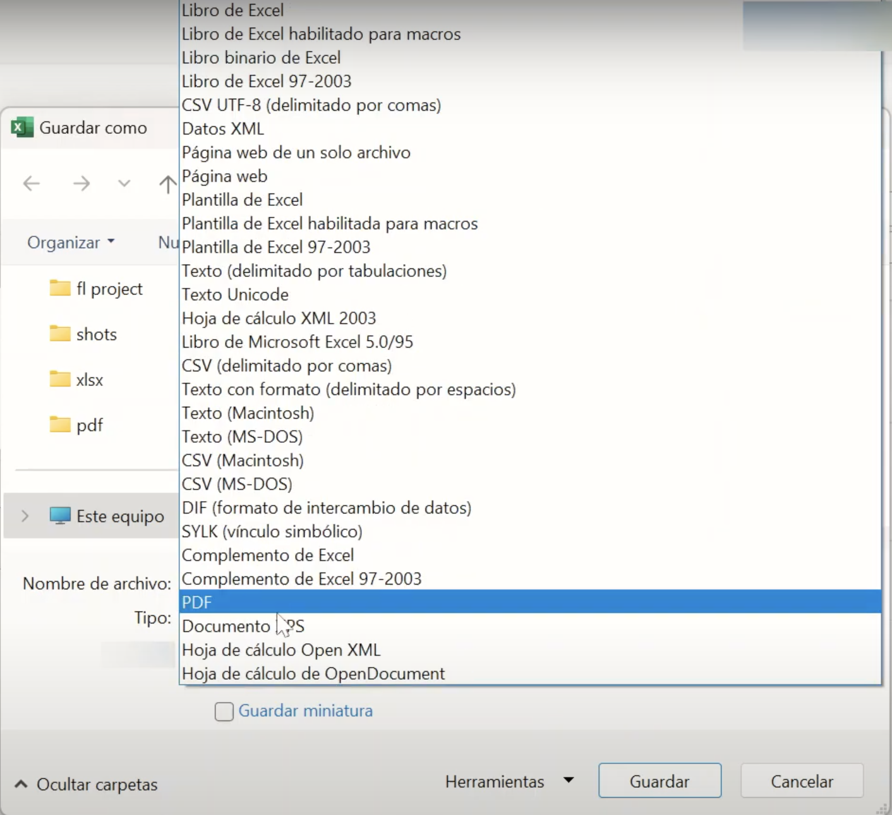Select Este equipo computer icon
Image resolution: width=892 pixels, height=815 pixels.
coord(59,516)
